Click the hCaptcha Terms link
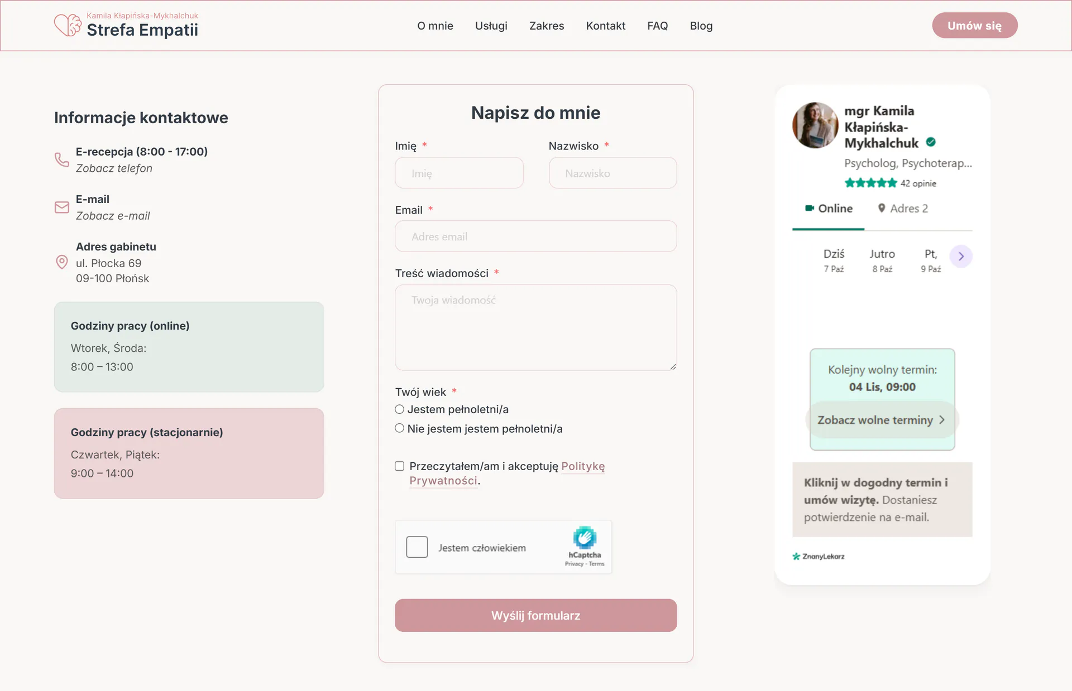Screen dimensions: 1072x691 [596, 564]
